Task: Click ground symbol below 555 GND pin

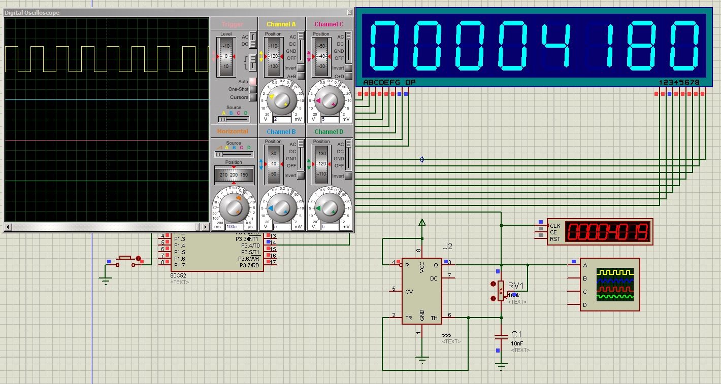Action: pyautogui.click(x=421, y=360)
